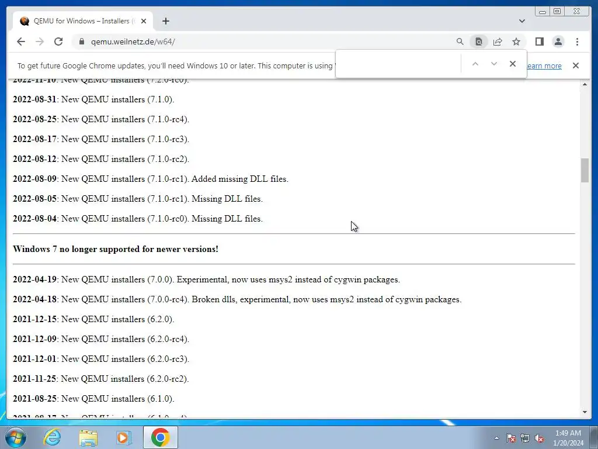598x449 pixels.
Task: Click "Windows 7 no longer supported" heading
Action: pyautogui.click(x=116, y=249)
